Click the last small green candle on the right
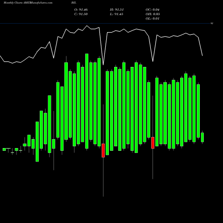The height and width of the screenshot is (223, 223). [202, 137]
